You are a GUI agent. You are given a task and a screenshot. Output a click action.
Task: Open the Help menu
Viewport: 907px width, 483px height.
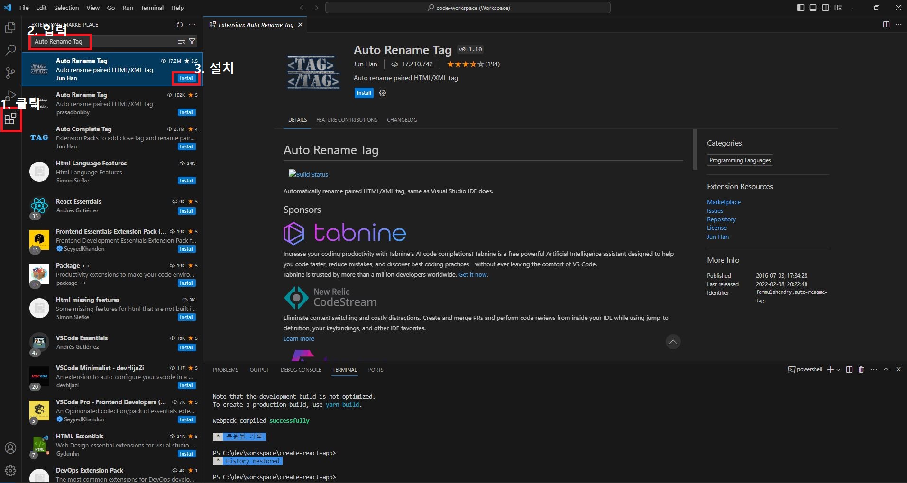coord(177,8)
